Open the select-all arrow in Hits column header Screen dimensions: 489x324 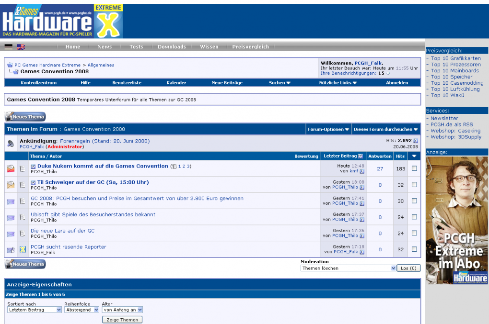[x=414, y=156]
